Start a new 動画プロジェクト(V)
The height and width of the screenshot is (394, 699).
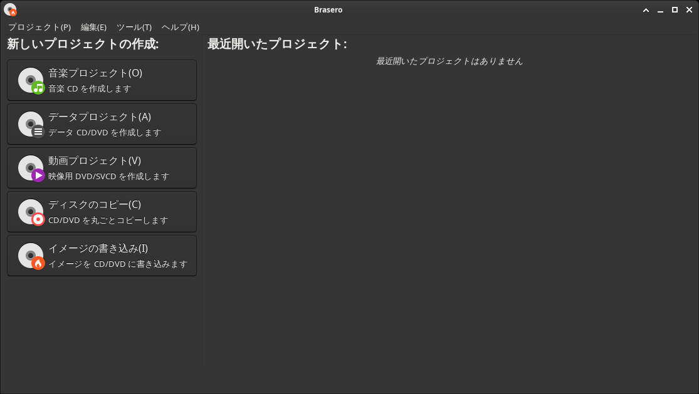click(x=102, y=168)
